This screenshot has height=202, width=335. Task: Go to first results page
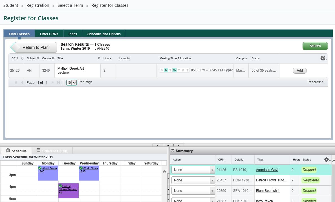click(x=16, y=82)
